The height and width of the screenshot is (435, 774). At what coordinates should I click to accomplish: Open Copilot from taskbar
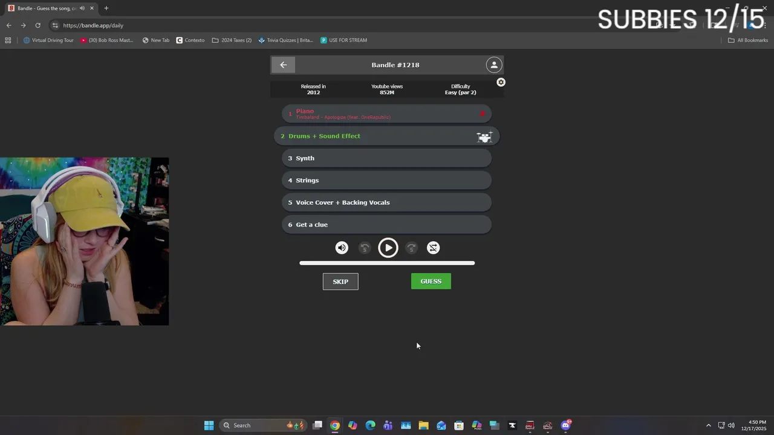[x=353, y=425]
